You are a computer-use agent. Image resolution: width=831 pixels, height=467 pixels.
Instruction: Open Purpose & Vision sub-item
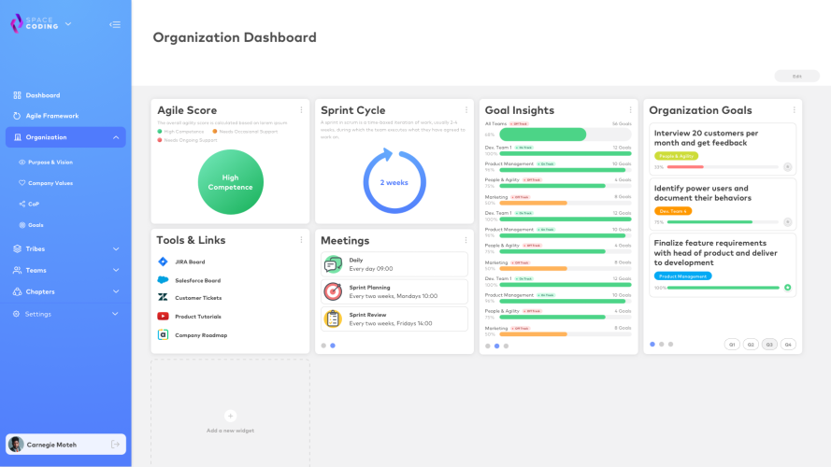tap(50, 163)
